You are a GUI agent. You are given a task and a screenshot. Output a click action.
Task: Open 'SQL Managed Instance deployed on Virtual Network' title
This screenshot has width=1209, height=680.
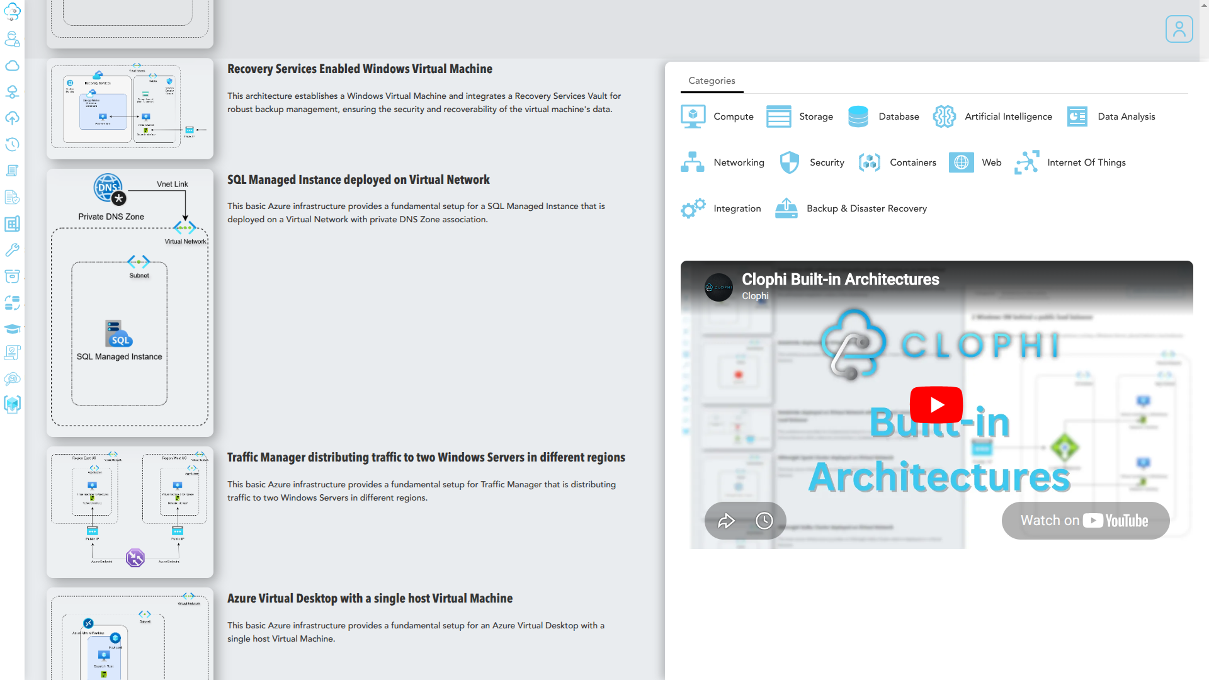[x=358, y=180]
